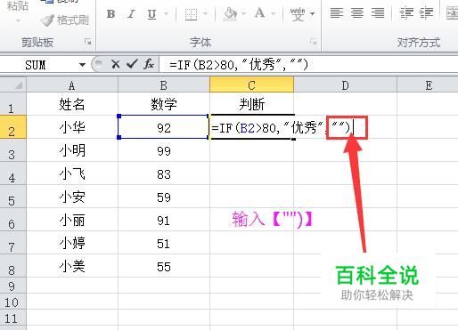Toggle Italic formatting button

[131, 13]
